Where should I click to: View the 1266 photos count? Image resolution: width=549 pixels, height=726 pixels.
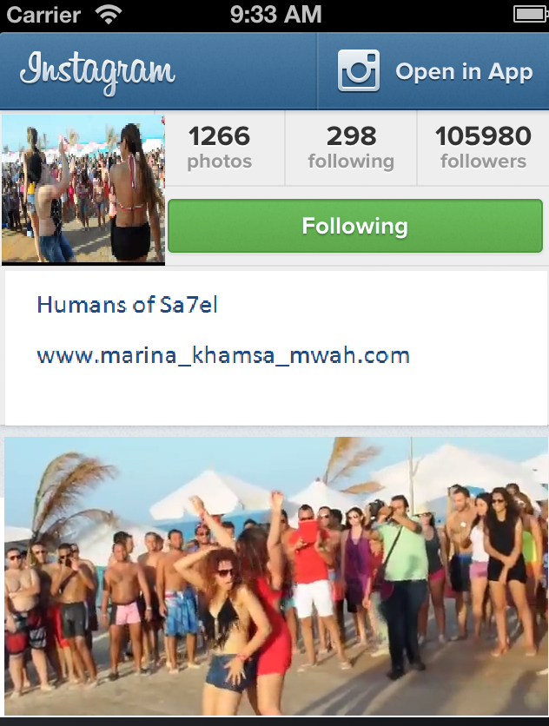(x=220, y=148)
